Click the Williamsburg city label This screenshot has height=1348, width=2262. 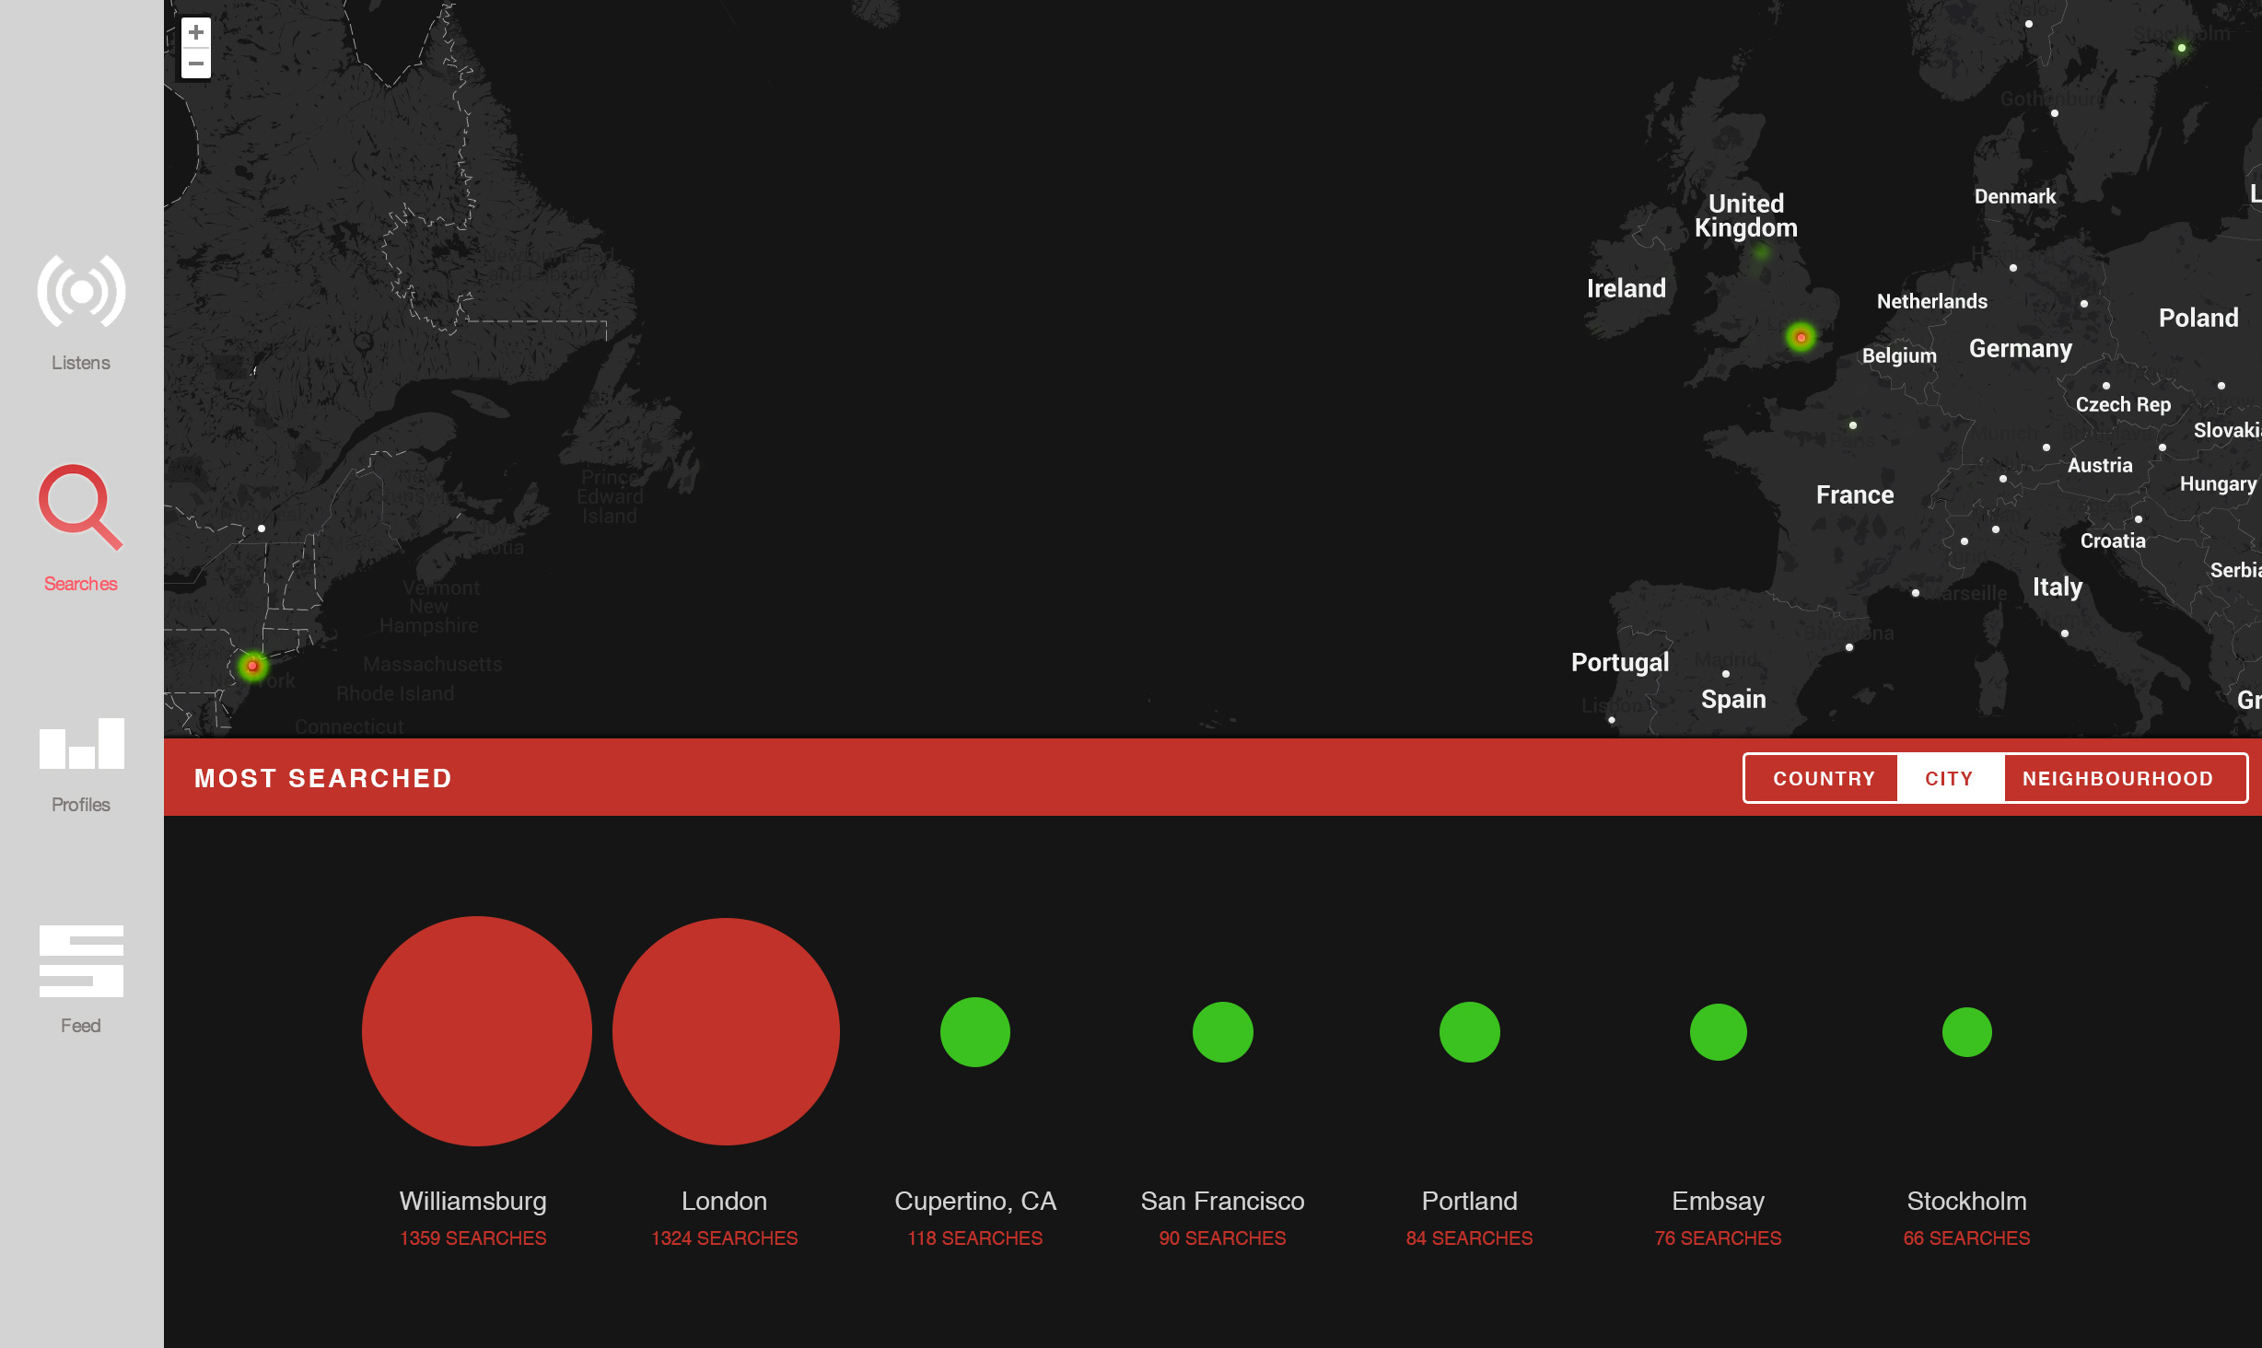472,1202
